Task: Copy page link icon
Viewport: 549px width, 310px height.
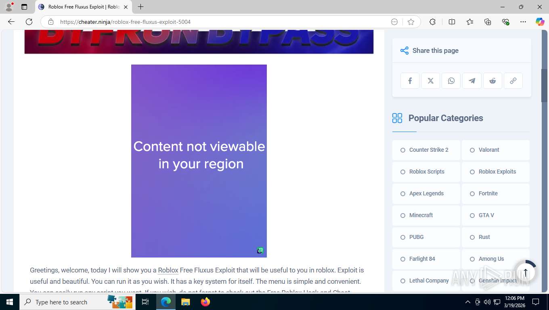Action: (x=513, y=81)
